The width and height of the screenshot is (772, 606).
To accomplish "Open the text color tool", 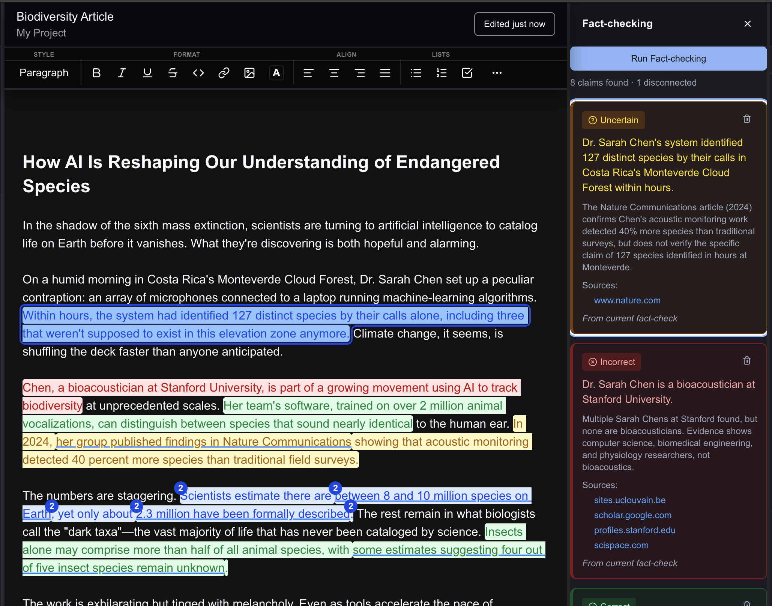I will (x=276, y=73).
